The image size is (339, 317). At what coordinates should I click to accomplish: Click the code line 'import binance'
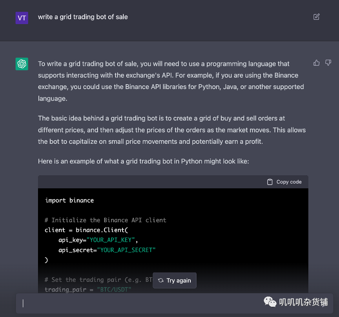[69, 201]
